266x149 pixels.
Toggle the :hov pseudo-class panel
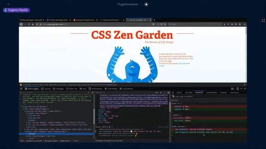coord(157,93)
